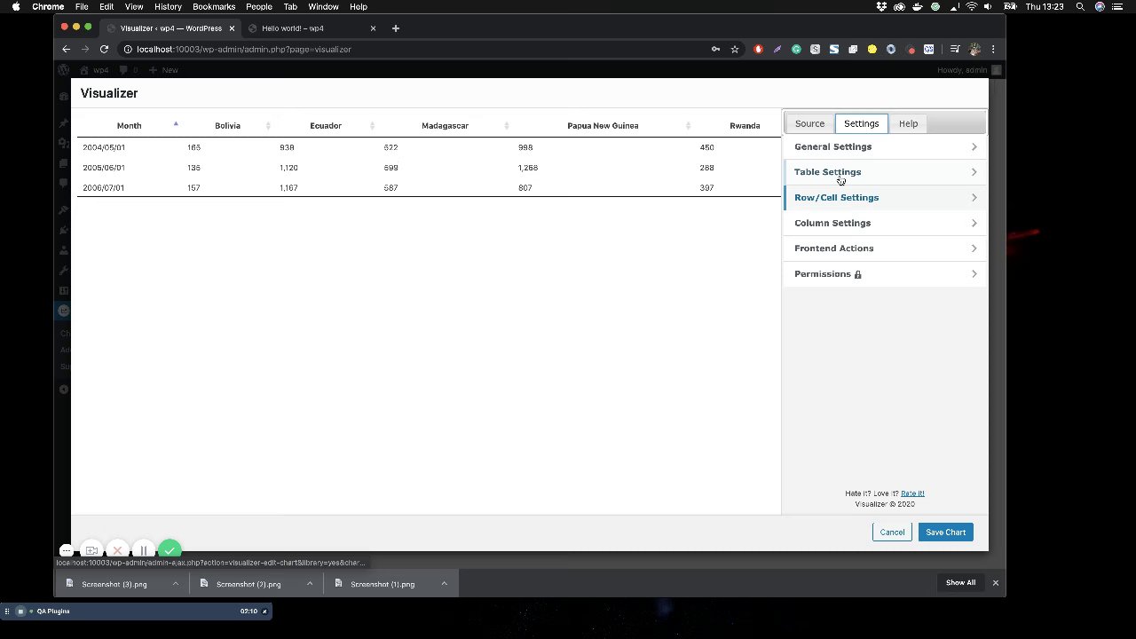Open macOS Spotlight search
The width and height of the screenshot is (1136, 639).
coord(1080,7)
